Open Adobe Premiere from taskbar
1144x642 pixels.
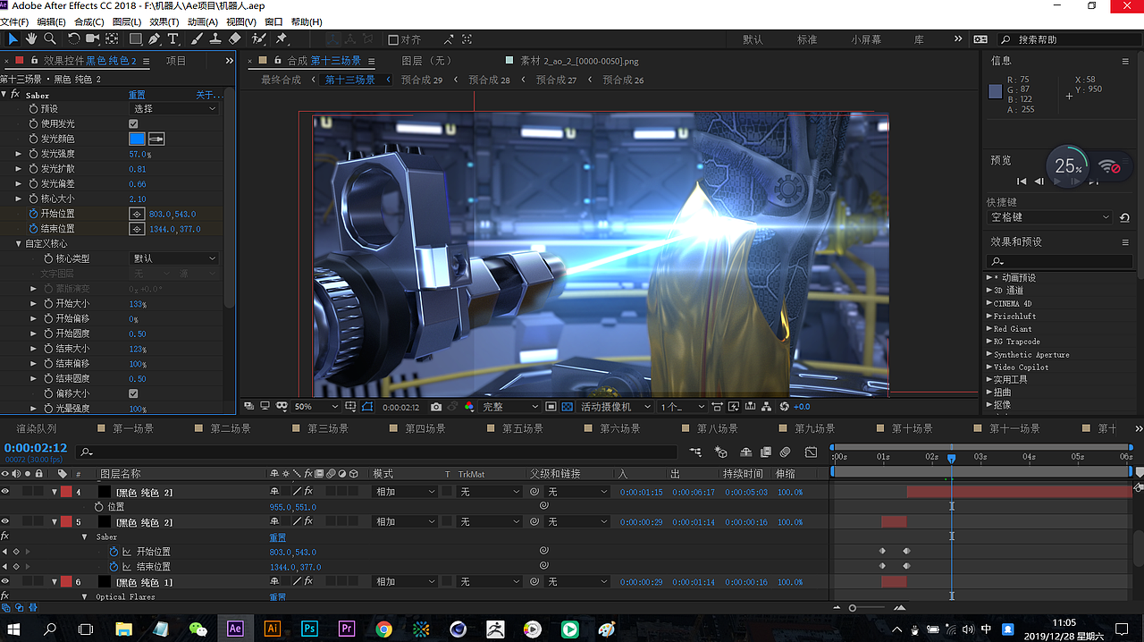(x=346, y=629)
